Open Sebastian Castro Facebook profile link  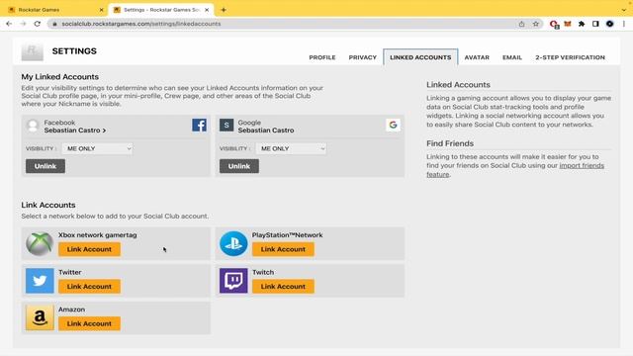[75, 130]
